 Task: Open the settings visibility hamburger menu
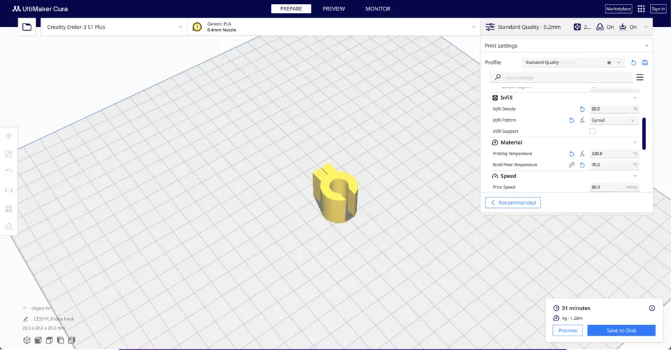click(640, 77)
